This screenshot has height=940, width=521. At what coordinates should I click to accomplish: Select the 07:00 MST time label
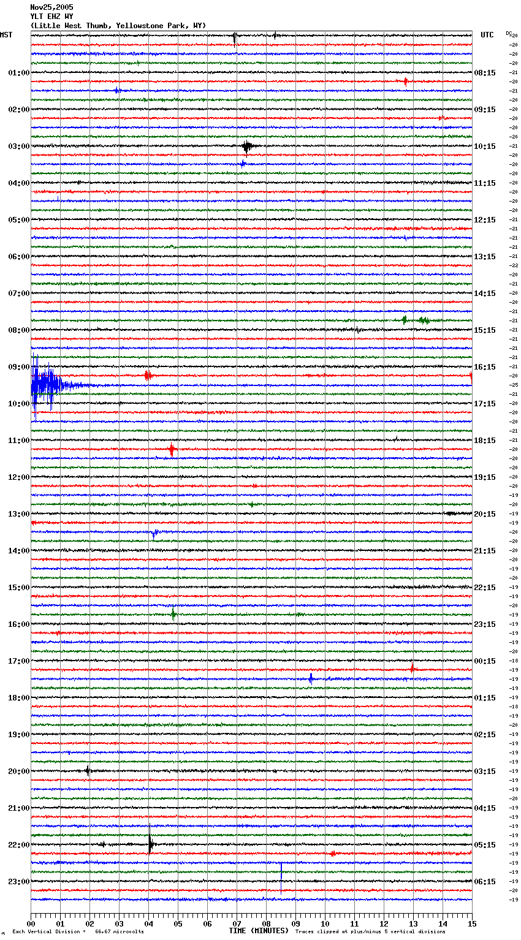(x=18, y=294)
